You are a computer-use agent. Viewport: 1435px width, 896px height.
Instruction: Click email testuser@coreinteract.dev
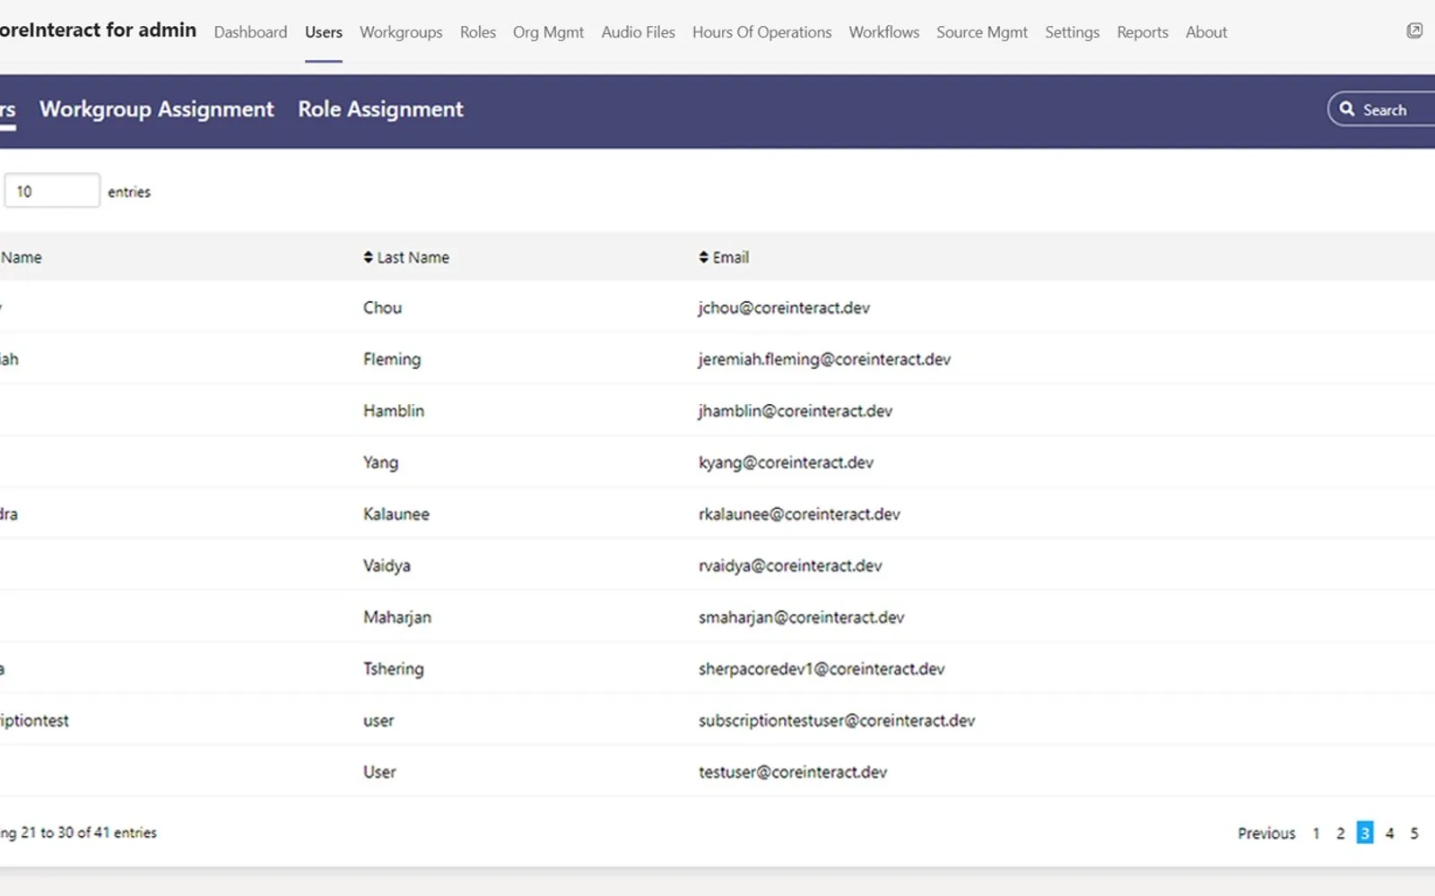(793, 771)
